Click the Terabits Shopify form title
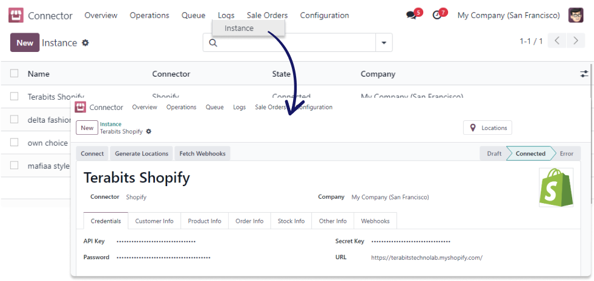The image size is (594, 281). [x=137, y=178]
